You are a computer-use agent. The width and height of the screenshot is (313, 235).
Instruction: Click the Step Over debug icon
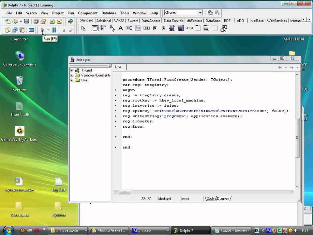[71, 30]
